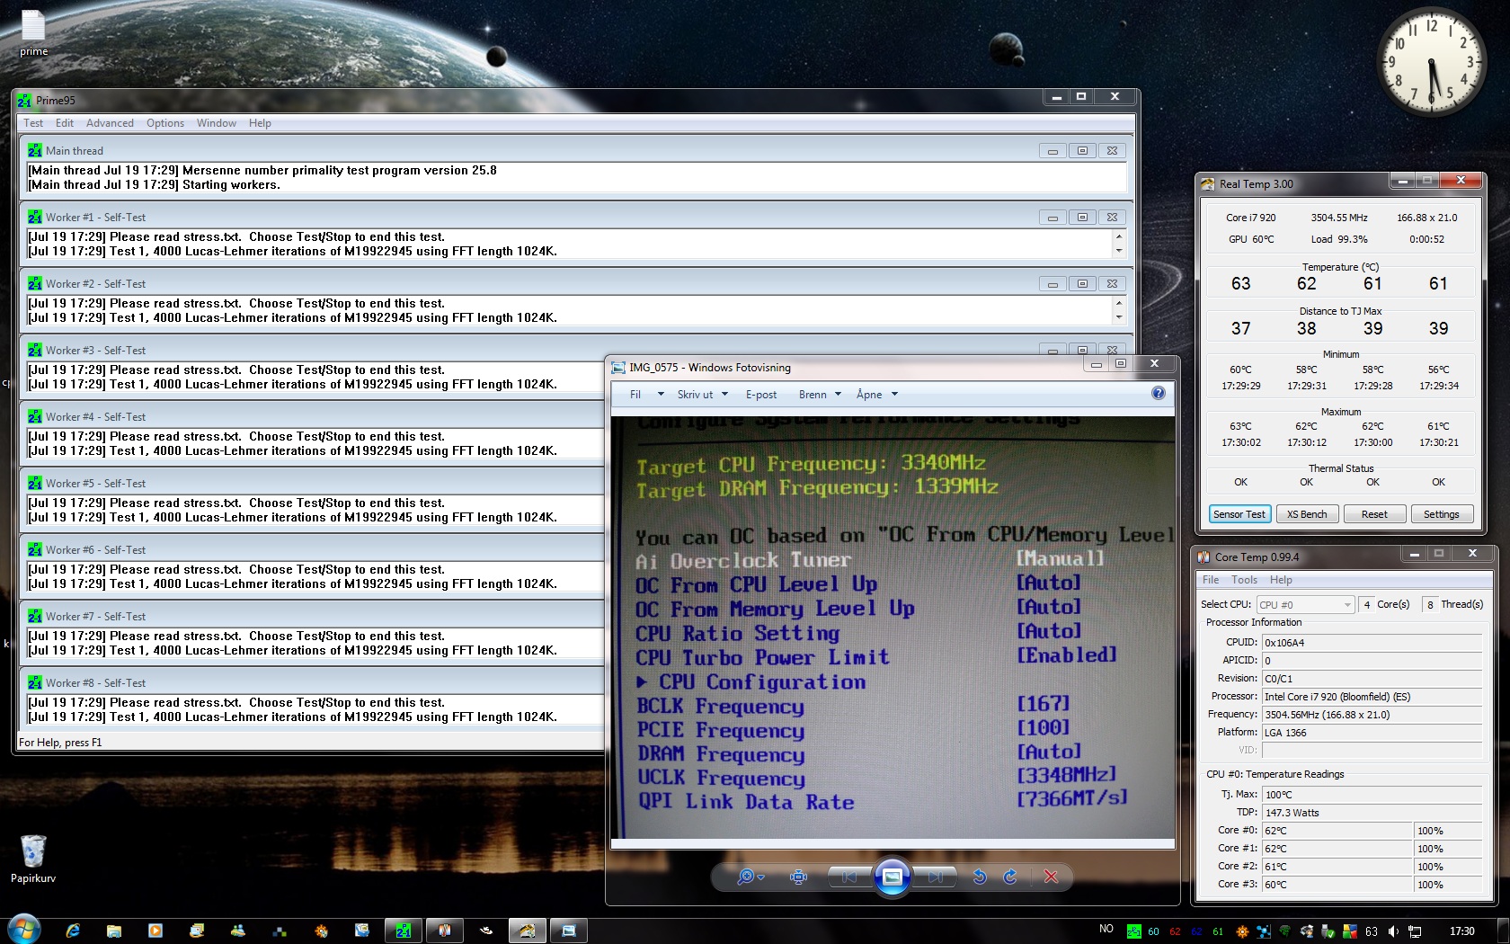Open Window menu in Prime95
The width and height of the screenshot is (1510, 944).
pyautogui.click(x=217, y=123)
